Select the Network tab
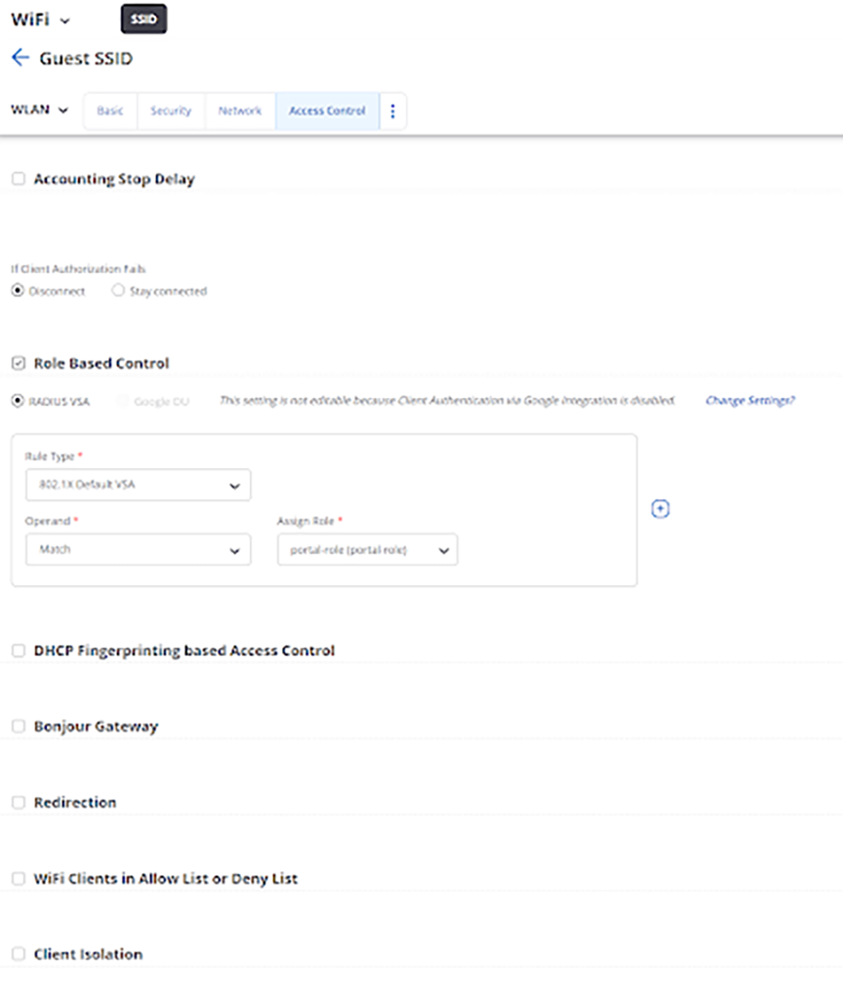Viewport: 843px width, 999px height. click(x=239, y=110)
